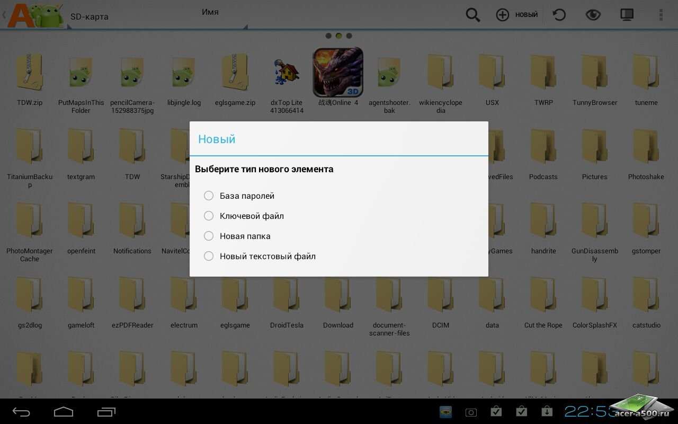Viewport: 678px width, 424px height.
Task: Select the Ключевой файл radio option
Action: coord(209,216)
